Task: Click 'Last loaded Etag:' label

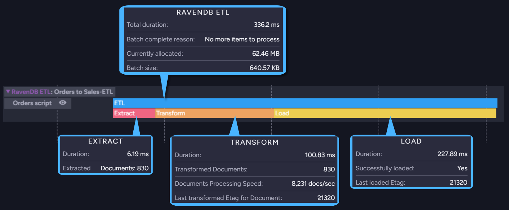Action: point(381,183)
